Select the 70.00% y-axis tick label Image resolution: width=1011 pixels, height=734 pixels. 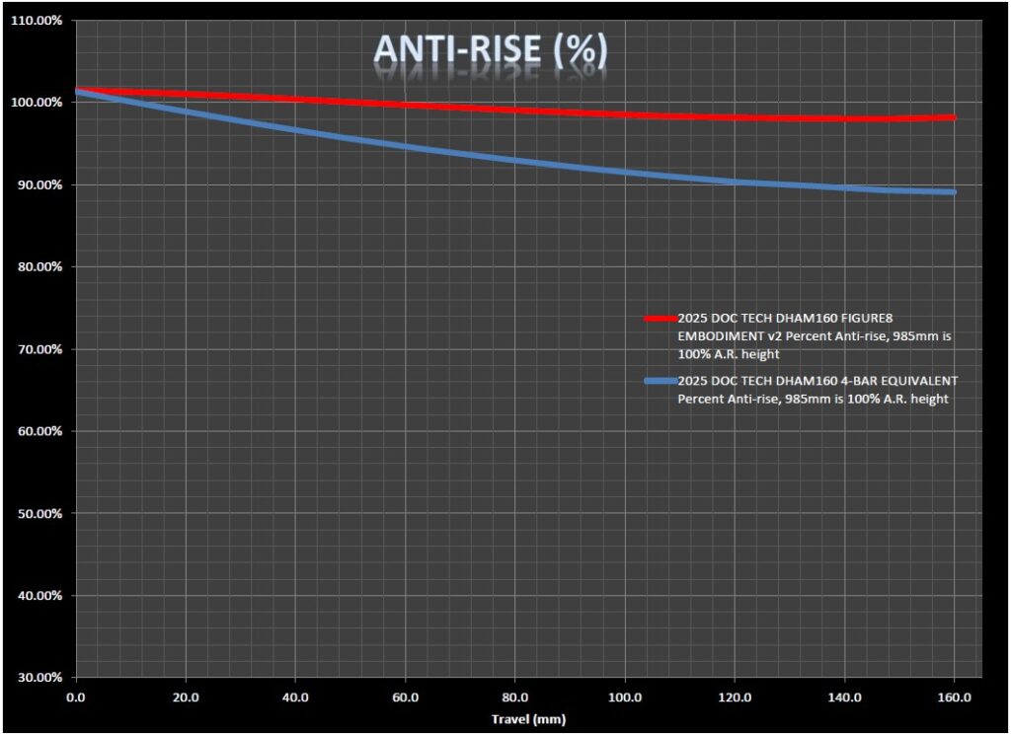tap(37, 349)
